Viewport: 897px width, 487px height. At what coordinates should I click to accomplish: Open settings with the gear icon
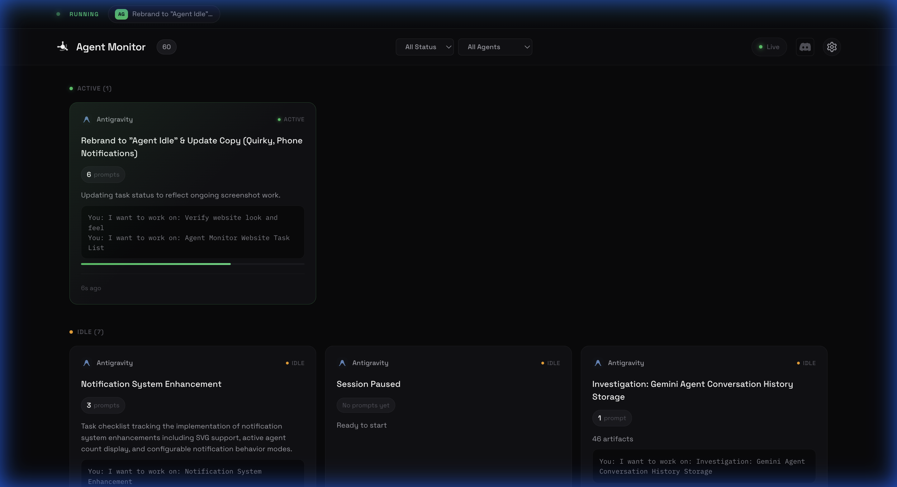coord(832,47)
